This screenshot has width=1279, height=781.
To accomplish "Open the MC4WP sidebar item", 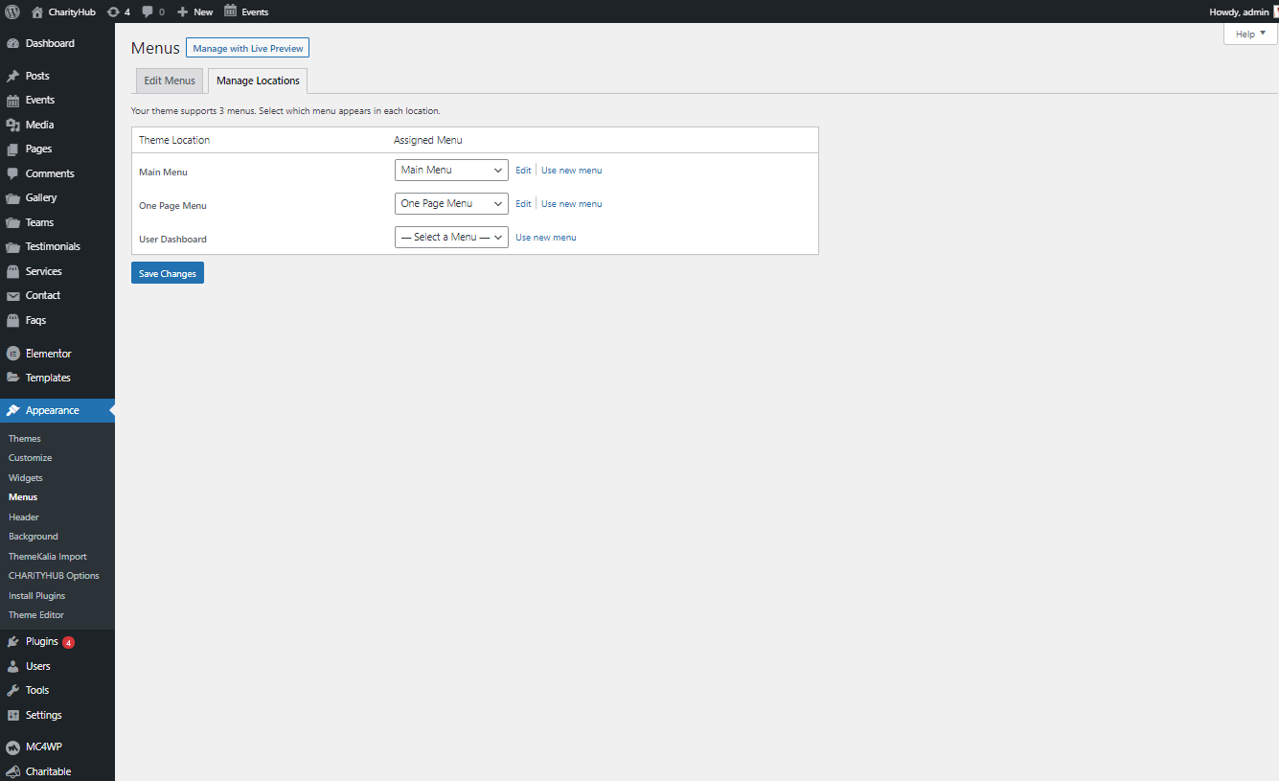I will point(43,747).
